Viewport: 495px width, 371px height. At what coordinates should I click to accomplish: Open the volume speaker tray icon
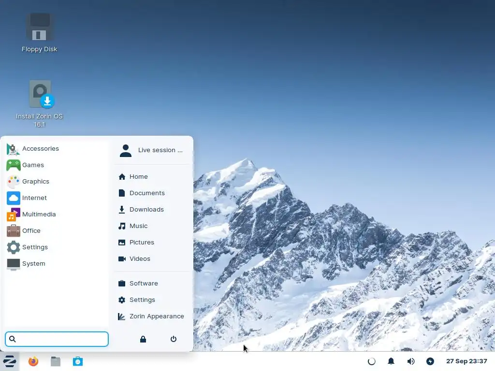[x=411, y=361]
